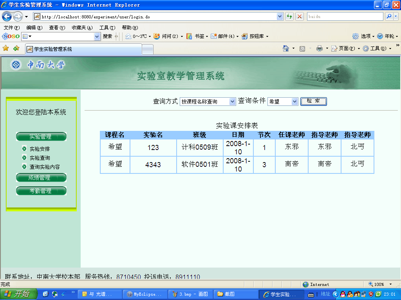Viewport: 401px width, 300px height.
Task: Click the 选项 gear icon in the toolbar
Action: point(356,36)
